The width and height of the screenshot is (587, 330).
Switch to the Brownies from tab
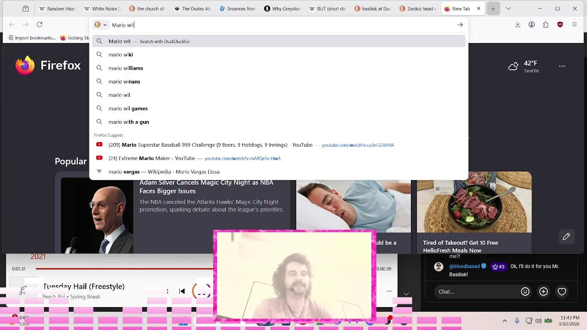tap(237, 9)
